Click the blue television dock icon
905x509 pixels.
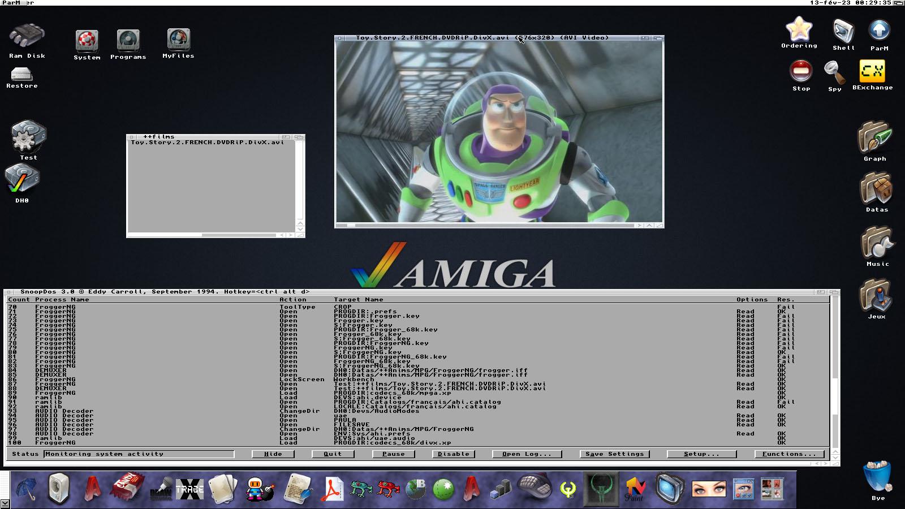670,489
